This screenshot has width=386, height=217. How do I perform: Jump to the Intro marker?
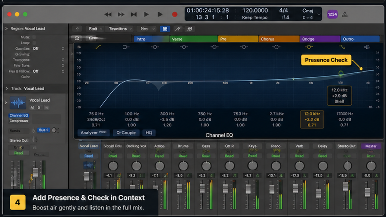tap(151, 39)
